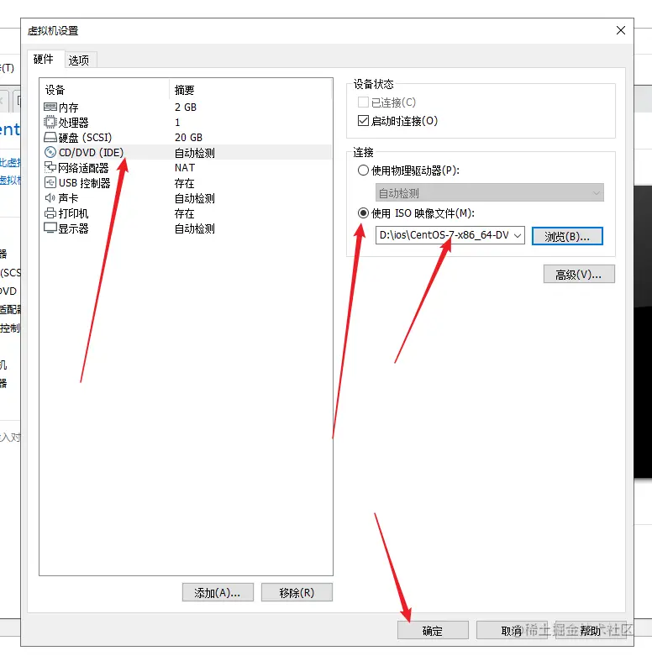Viewport: 652px width, 656px height.
Task: Select the display (显示器) monitor icon
Action: [50, 228]
